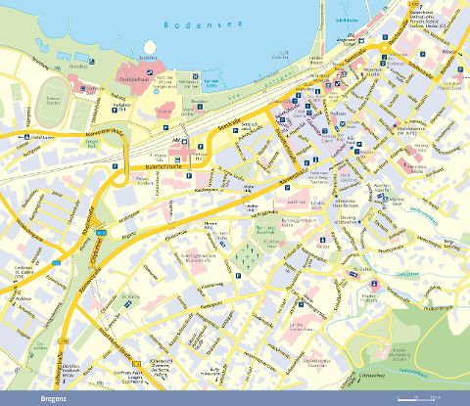The image size is (470, 406).
Task: Click the Bhf train station icon
Action: tap(184, 141)
